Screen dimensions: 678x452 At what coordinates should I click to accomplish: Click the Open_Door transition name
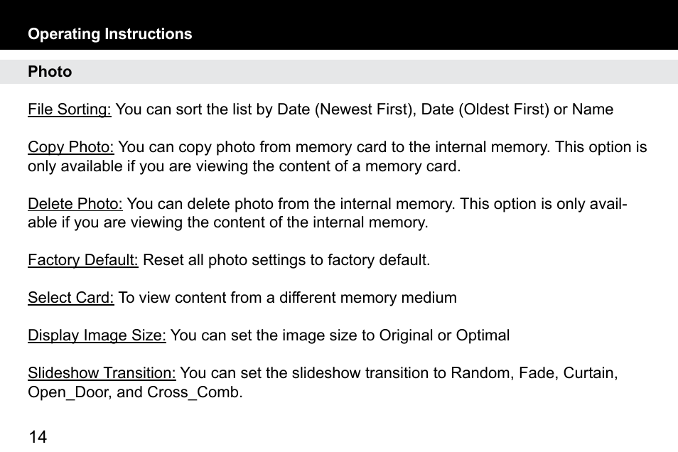(70, 392)
